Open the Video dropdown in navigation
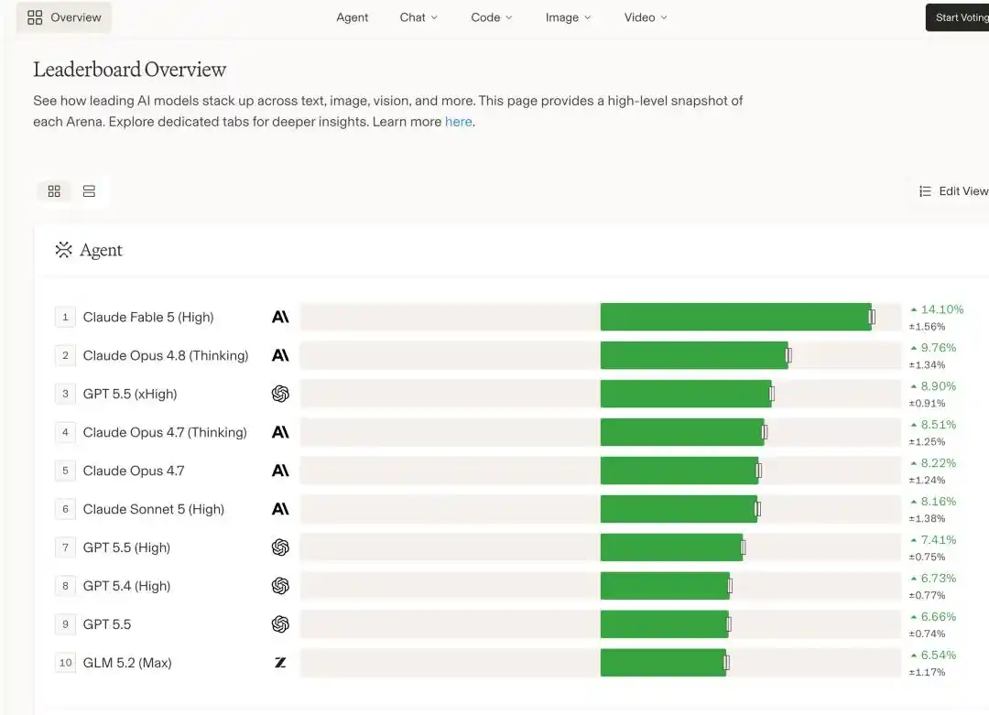The image size is (989, 715). tap(646, 17)
